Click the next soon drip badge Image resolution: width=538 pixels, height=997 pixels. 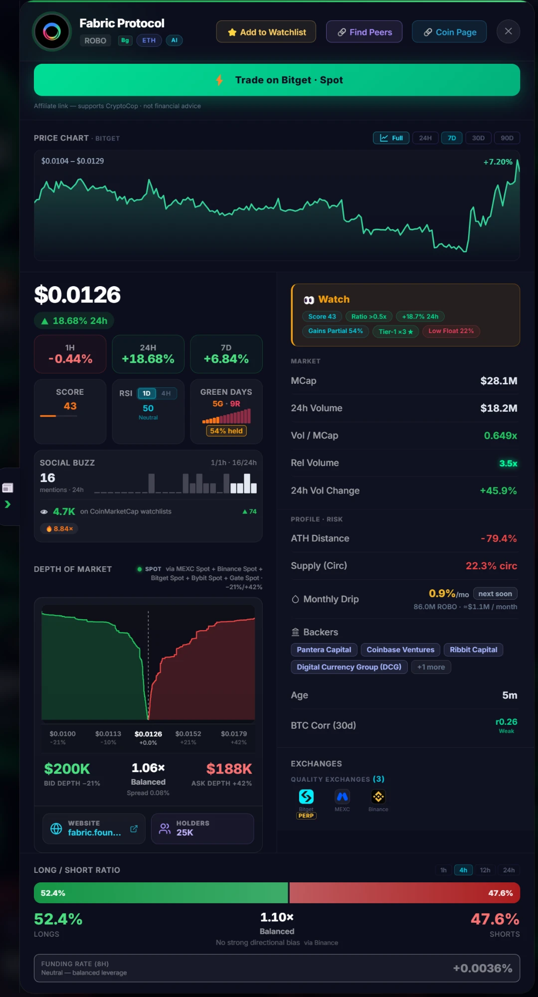point(495,594)
